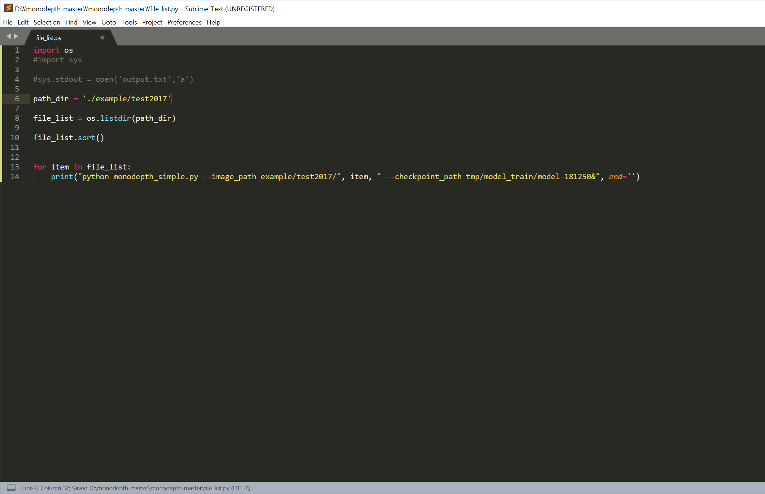Open the Find menu
Viewport: 765px width, 494px height.
tap(71, 22)
